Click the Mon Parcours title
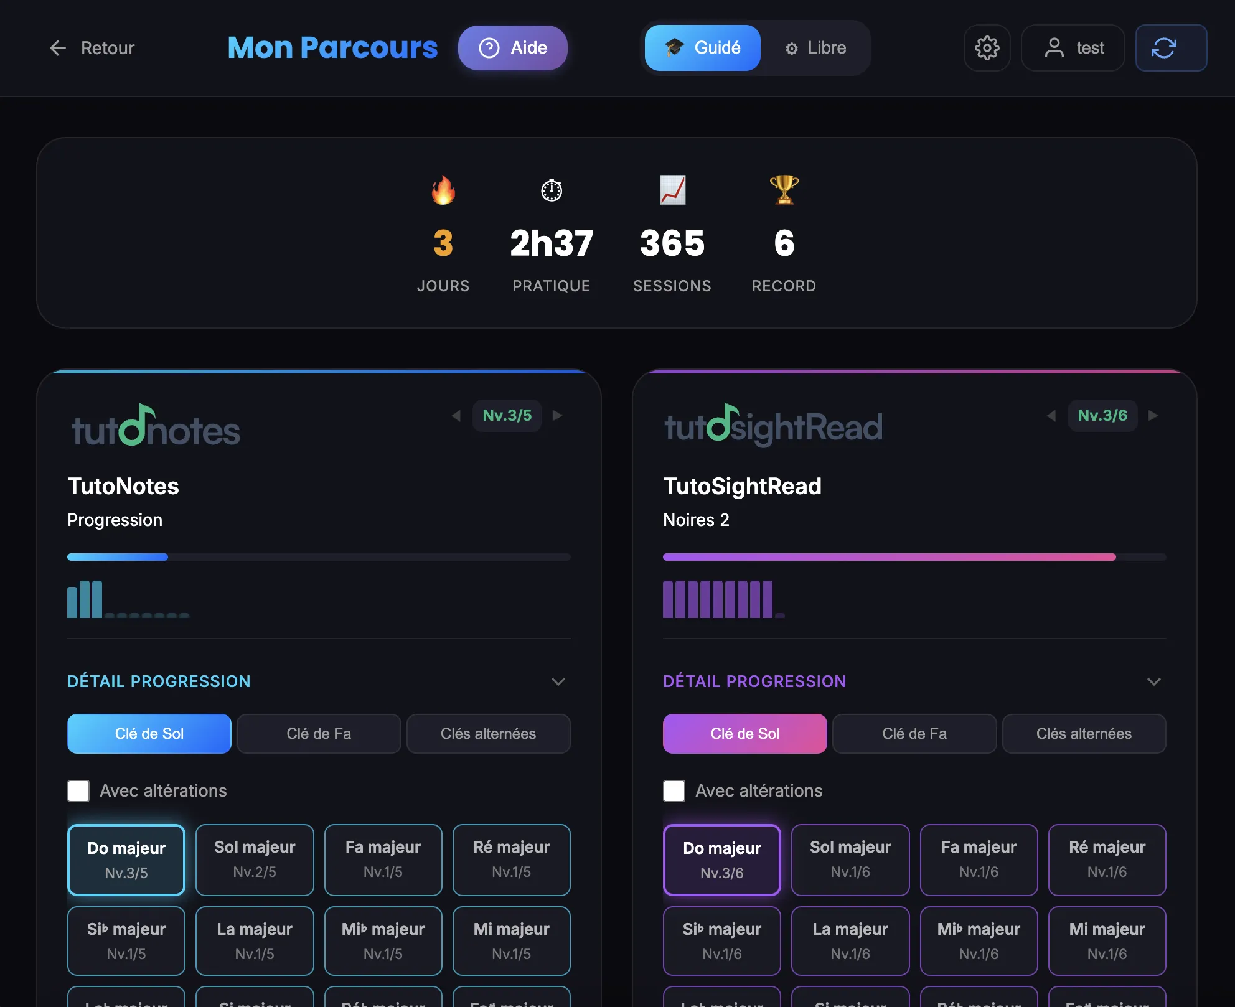1235x1007 pixels. pos(332,48)
